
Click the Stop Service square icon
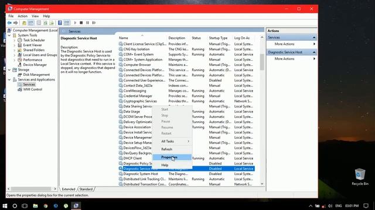click(81, 23)
